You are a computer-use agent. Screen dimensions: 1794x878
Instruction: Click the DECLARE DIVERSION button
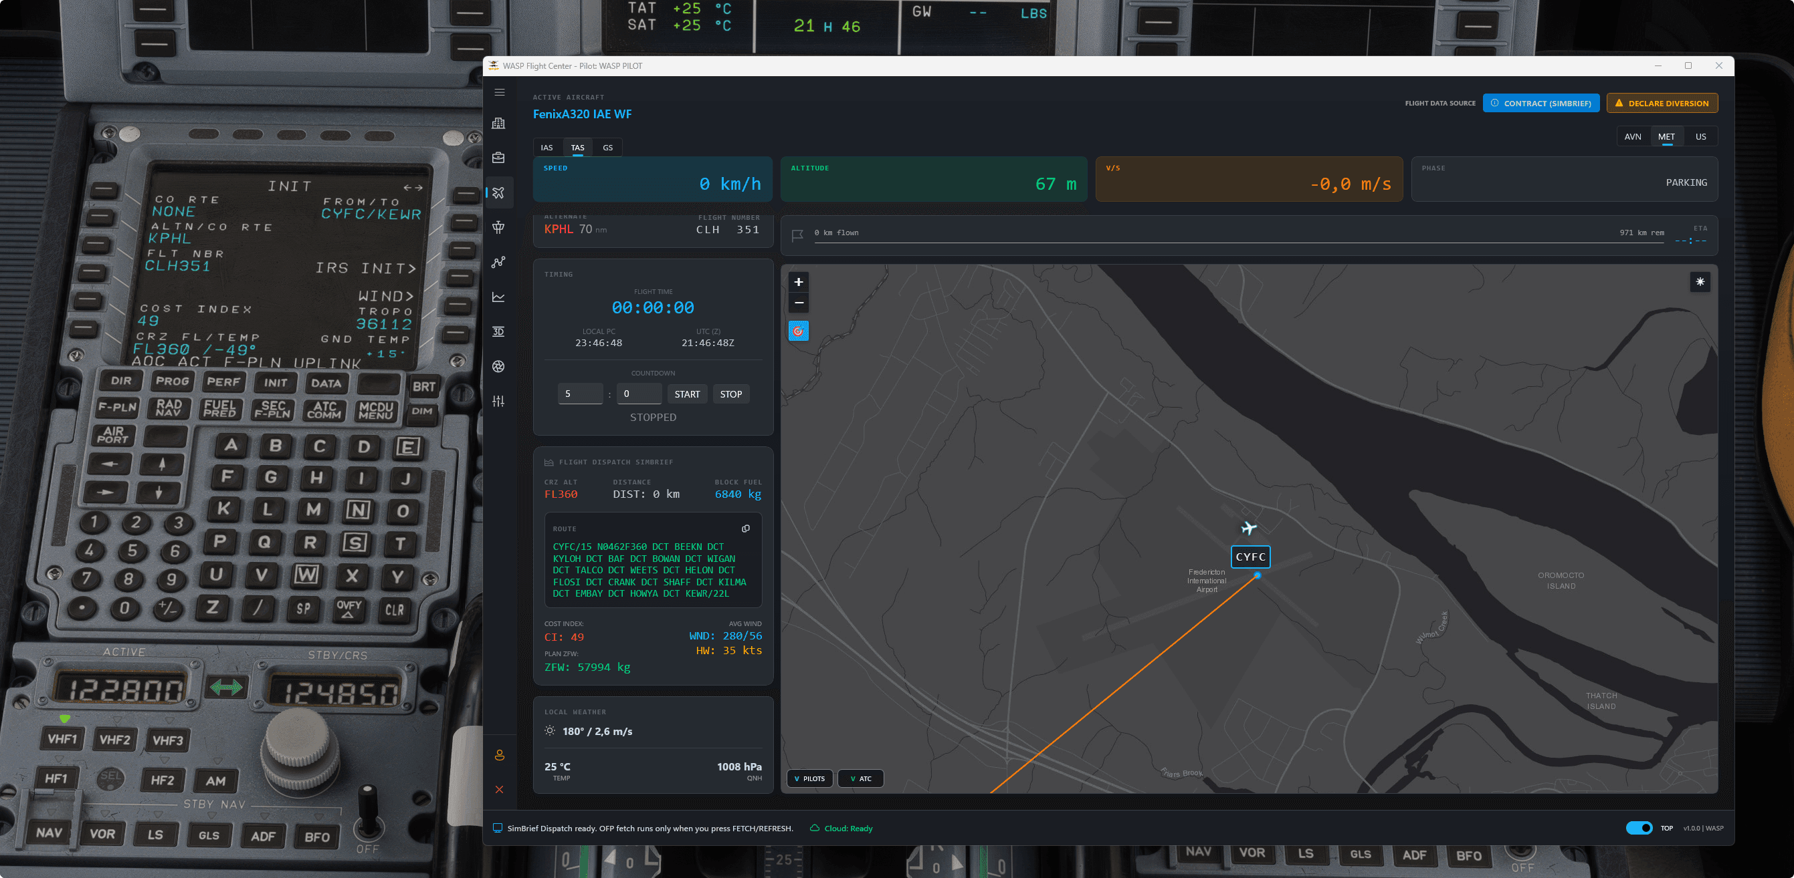[1662, 103]
